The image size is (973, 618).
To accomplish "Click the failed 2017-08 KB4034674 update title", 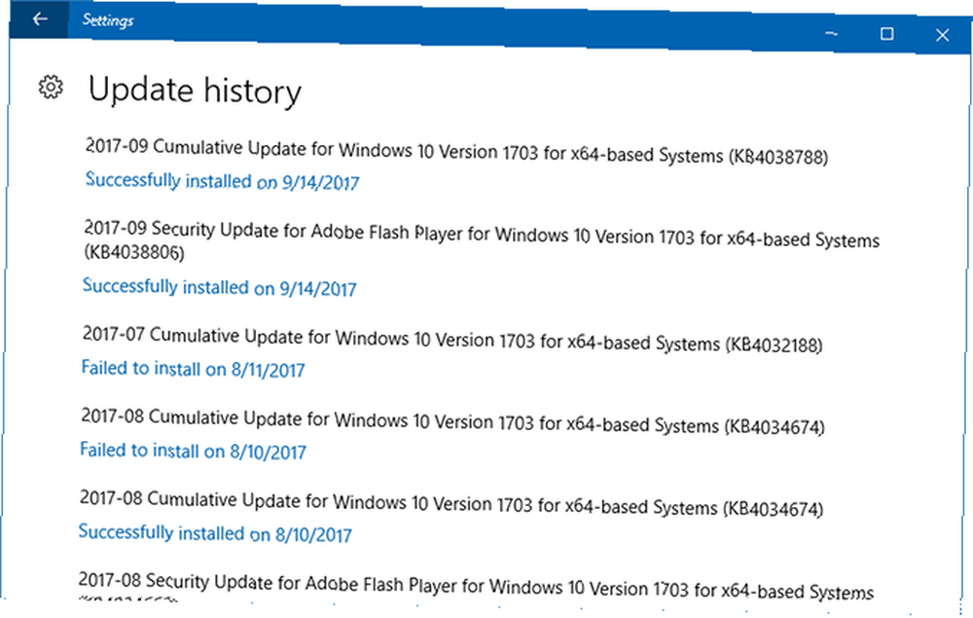I will [452, 422].
